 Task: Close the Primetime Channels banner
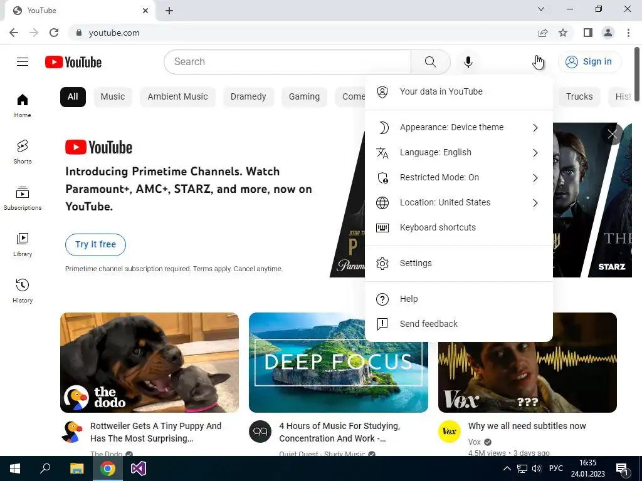pyautogui.click(x=612, y=134)
